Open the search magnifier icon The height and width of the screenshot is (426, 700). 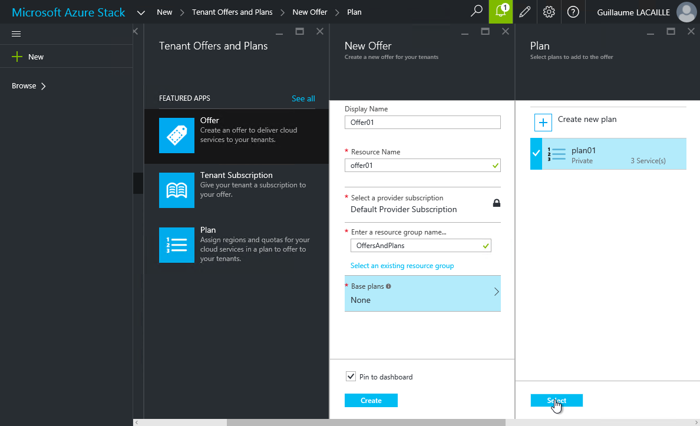477,11
